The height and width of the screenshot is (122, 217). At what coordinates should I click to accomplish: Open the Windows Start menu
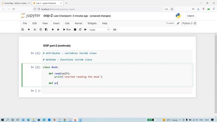2,120
